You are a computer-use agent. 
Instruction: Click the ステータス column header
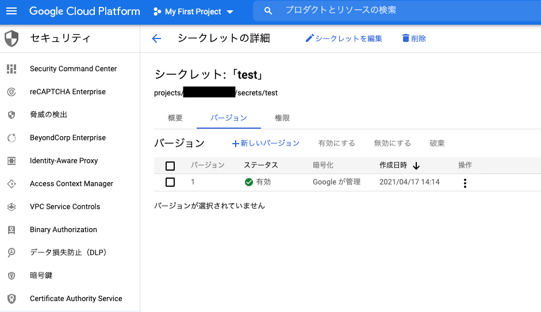click(261, 165)
